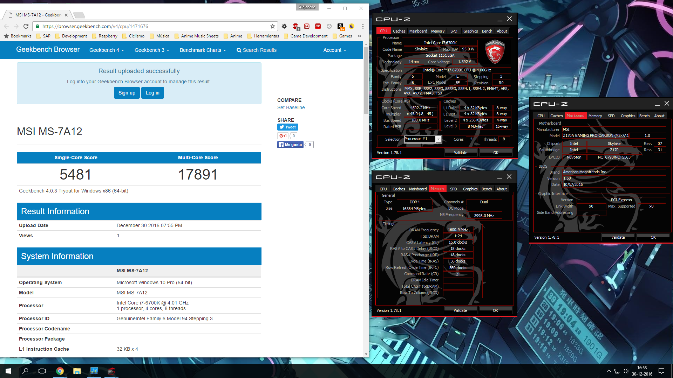Click the Log in button
Viewport: 673px width, 378px height.
pyautogui.click(x=152, y=93)
